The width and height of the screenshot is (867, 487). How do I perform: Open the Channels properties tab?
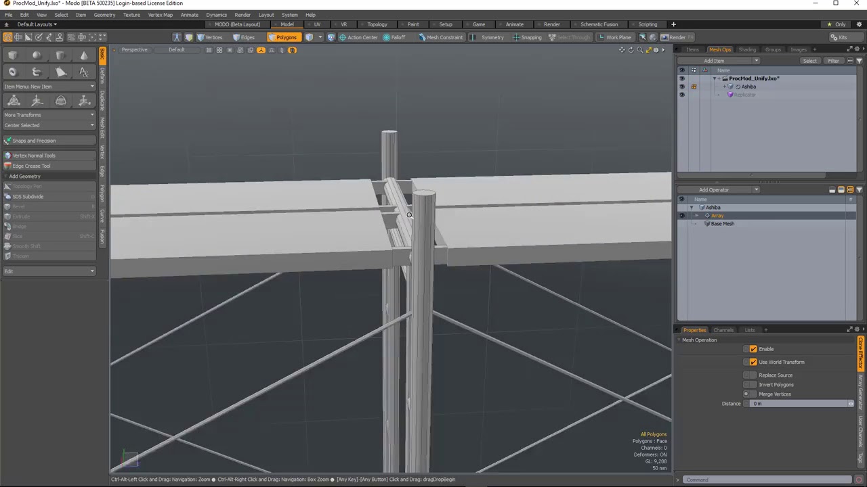coord(723,330)
